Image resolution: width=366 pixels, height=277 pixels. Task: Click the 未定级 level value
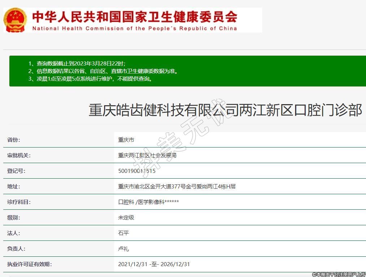126,218
